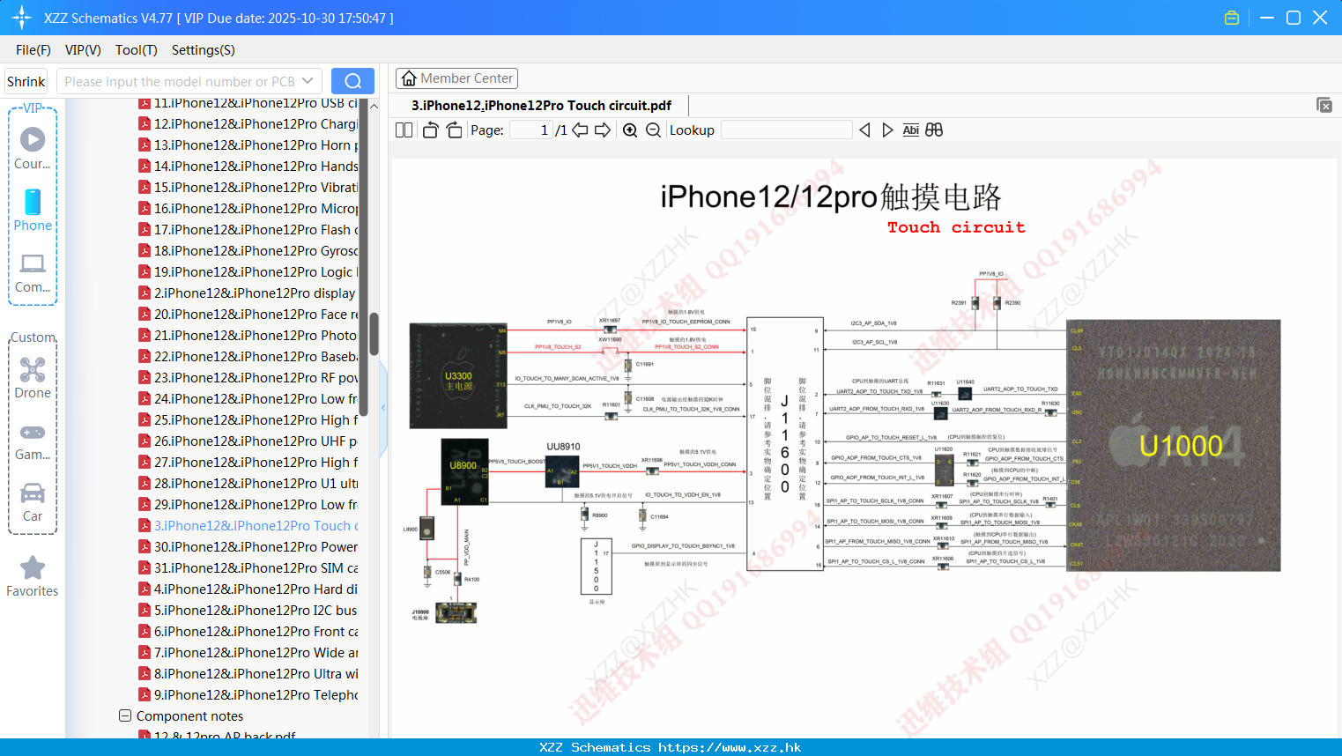Click the XZZ app logo icon

[21, 18]
